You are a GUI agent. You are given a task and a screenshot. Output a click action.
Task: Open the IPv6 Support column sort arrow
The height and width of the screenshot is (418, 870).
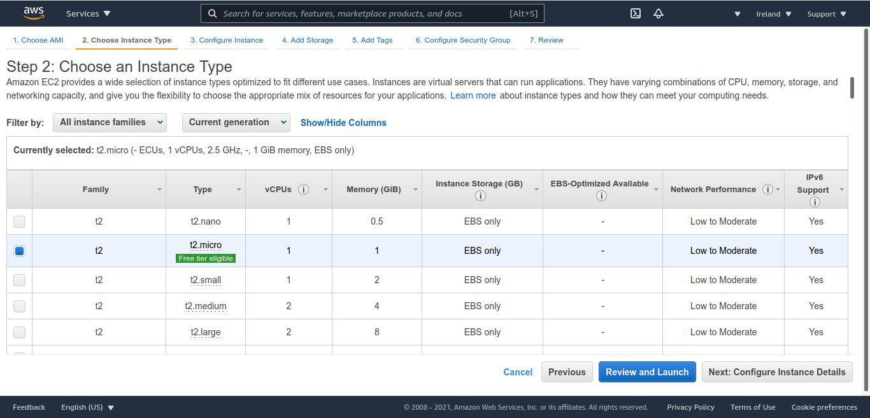pos(841,190)
